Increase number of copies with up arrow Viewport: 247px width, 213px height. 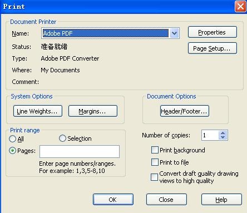click(223, 133)
